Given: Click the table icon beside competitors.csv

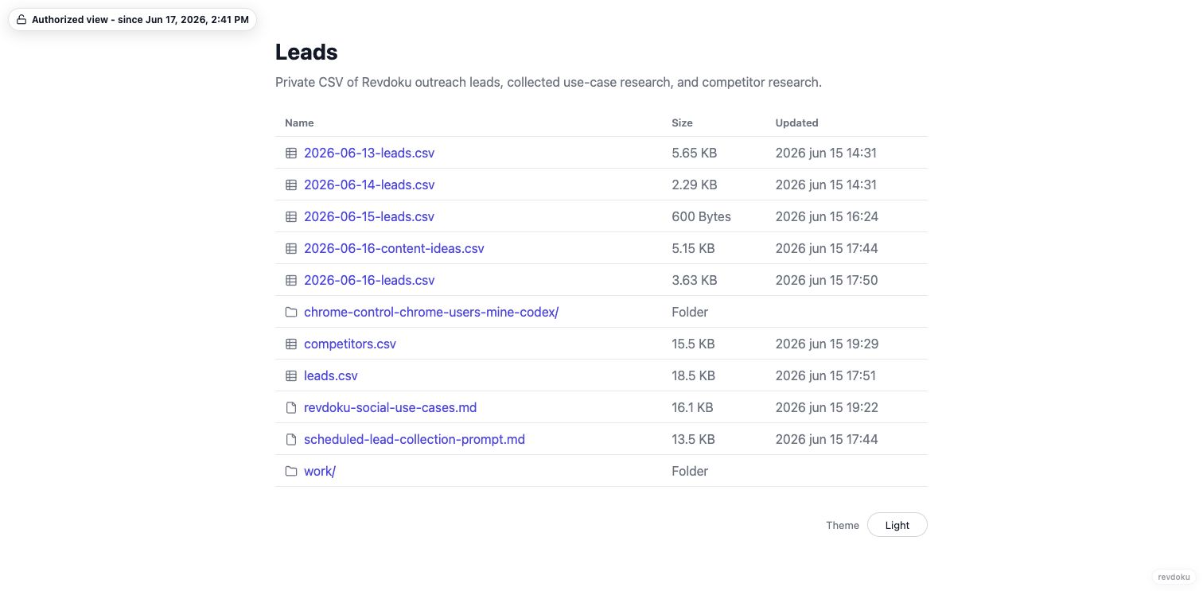Looking at the screenshot, I should tap(291, 344).
